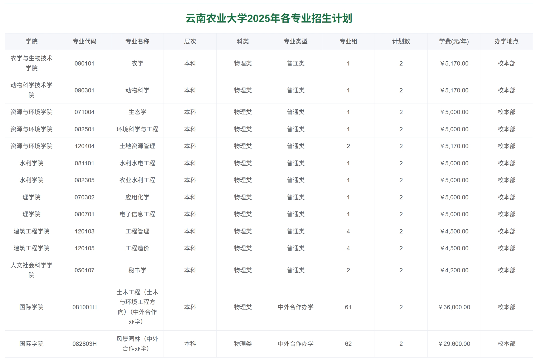
Task: Click tuition value ￥4,200.00
Action: [x=454, y=270]
